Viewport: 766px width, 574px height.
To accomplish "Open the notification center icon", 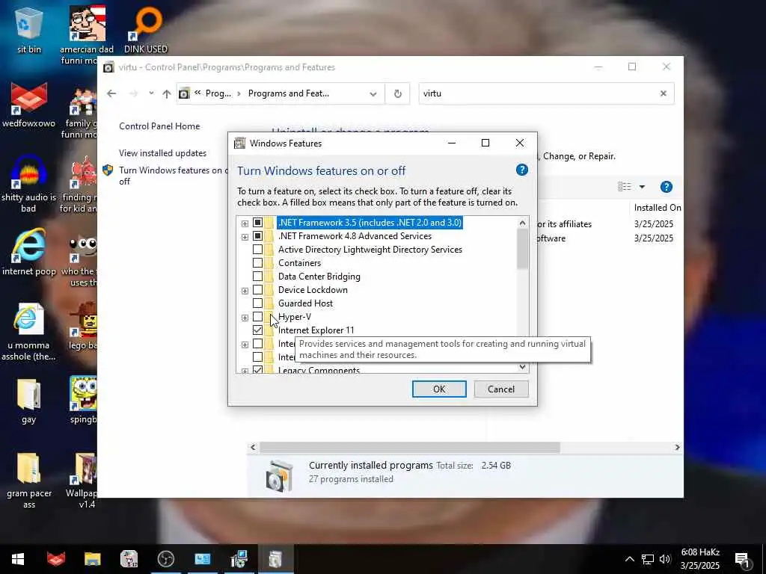I will (x=742, y=560).
